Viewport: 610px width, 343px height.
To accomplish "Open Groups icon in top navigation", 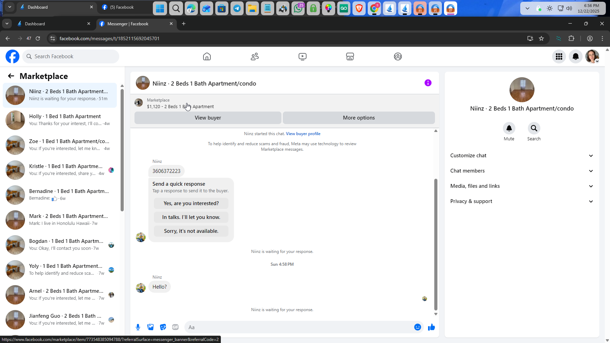I will [x=398, y=56].
